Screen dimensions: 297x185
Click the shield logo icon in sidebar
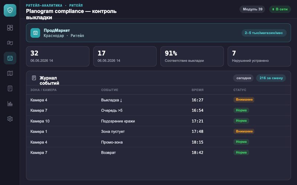click(x=10, y=10)
